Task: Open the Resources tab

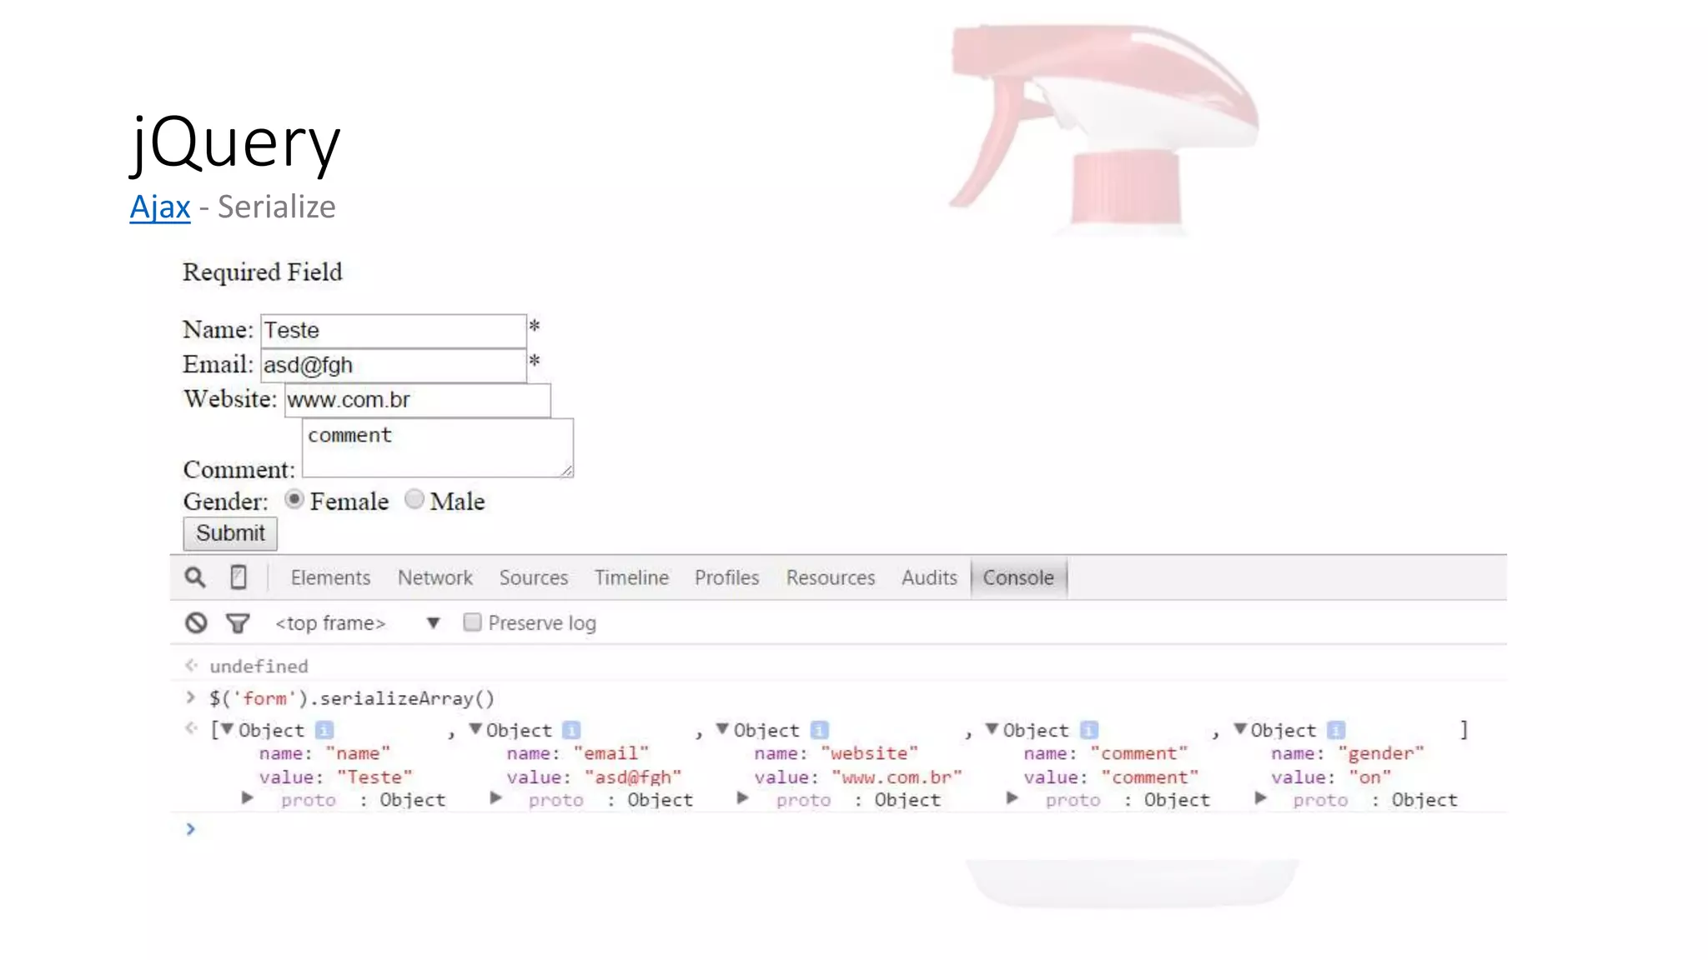Action: click(x=830, y=577)
